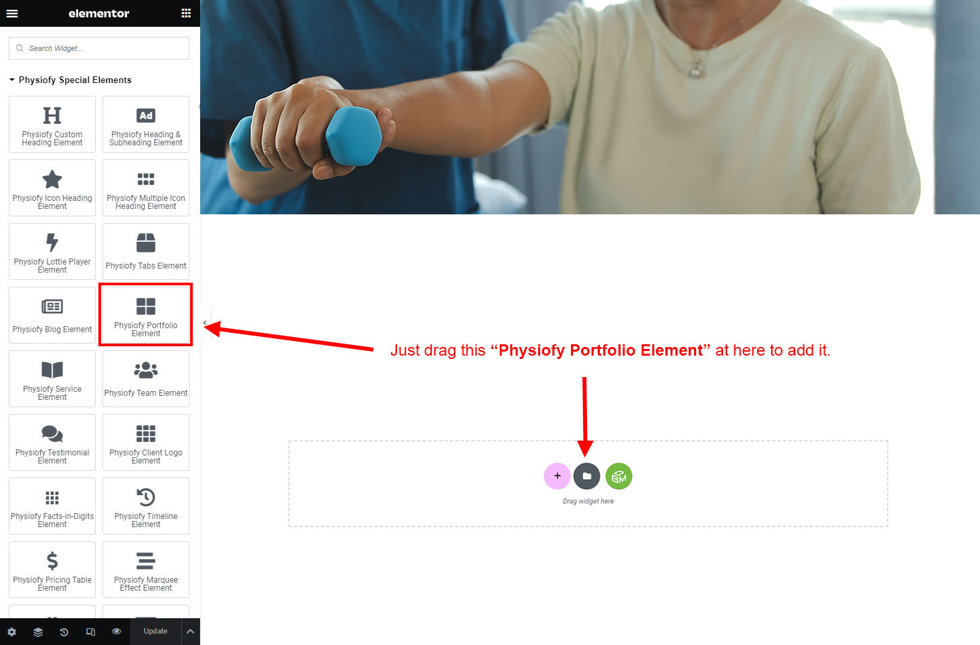The image size is (980, 645).
Task: Toggle the preview changes eye icon
Action: click(x=116, y=632)
